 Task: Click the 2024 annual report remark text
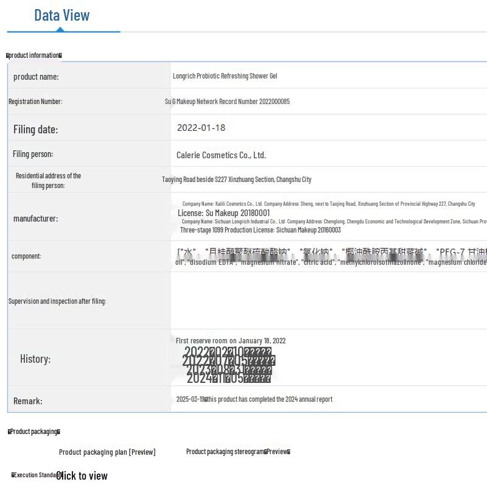point(254,399)
